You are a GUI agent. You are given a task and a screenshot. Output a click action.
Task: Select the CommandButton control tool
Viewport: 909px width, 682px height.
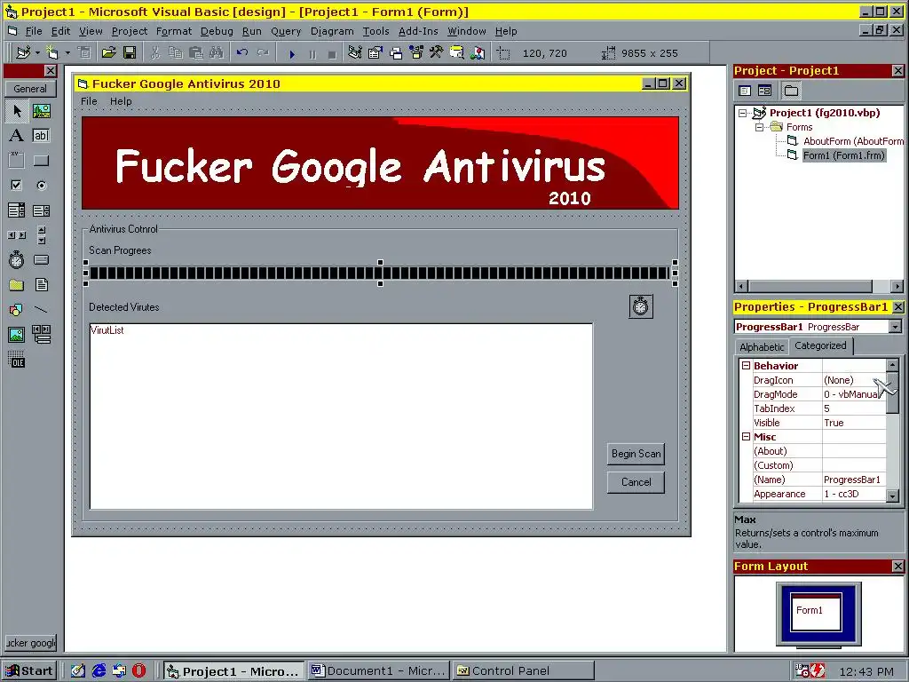coord(41,161)
